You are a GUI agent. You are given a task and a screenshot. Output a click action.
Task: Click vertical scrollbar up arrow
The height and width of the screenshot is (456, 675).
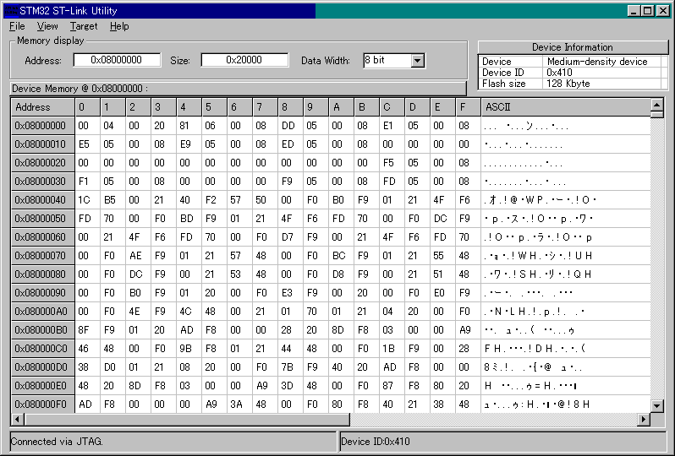tap(657, 105)
